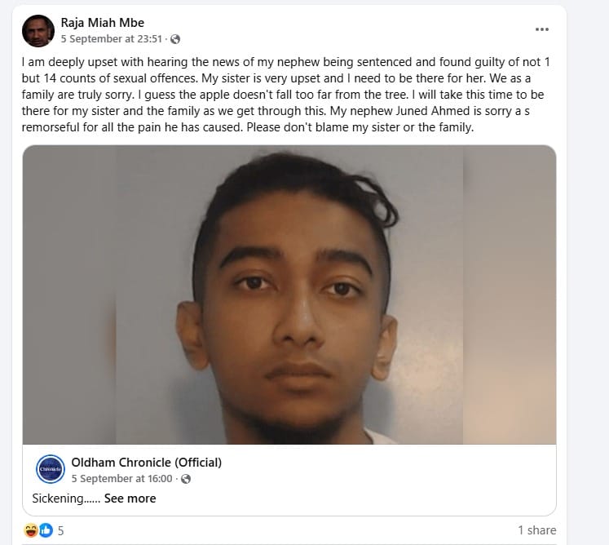Click the shared post card footer area
Viewport: 609px width, 545px height.
289,480
